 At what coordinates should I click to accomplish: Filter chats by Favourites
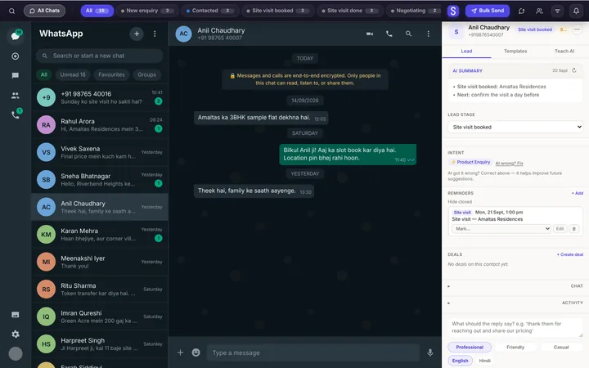(x=111, y=74)
